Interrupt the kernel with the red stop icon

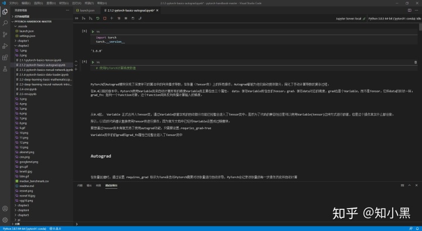coord(105,18)
